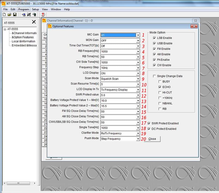219x193 pixels.
Task: Uncheck DC Protect Enabled
Action: click(x=149, y=129)
